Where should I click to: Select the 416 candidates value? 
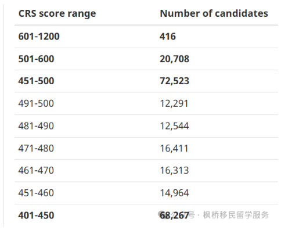pos(168,37)
